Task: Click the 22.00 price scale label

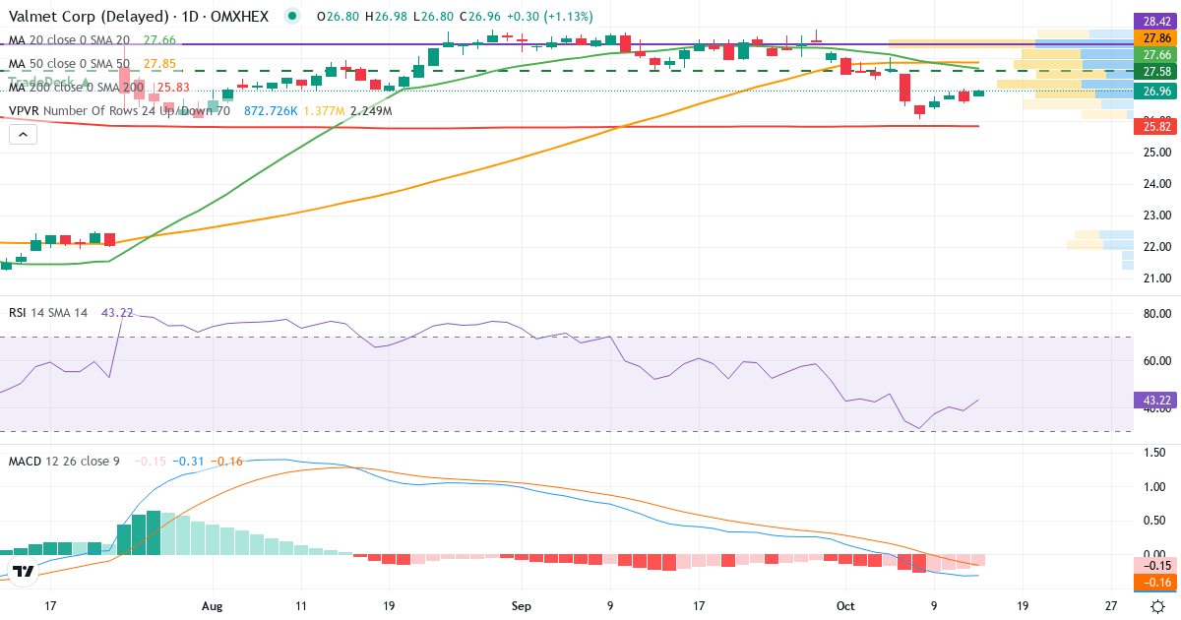Action: tap(1157, 247)
